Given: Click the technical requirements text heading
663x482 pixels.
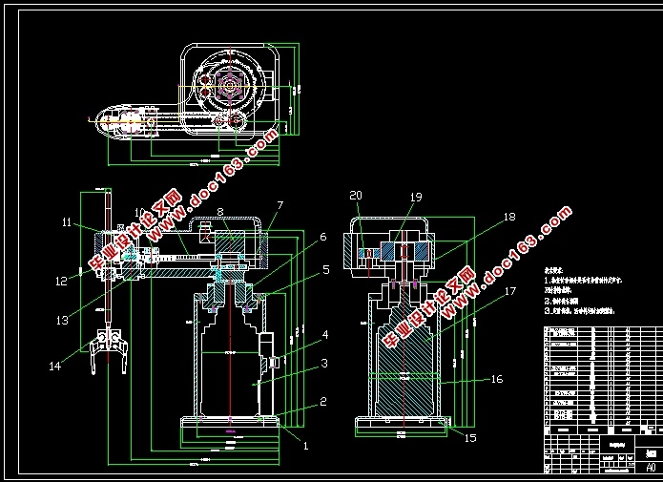Looking at the screenshot, I should pyautogui.click(x=553, y=271).
